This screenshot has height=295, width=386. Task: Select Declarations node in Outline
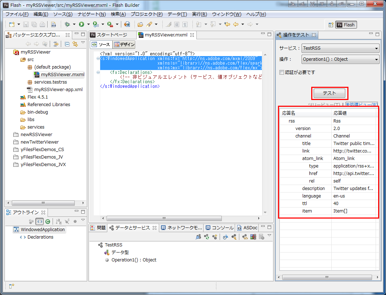[40, 237]
